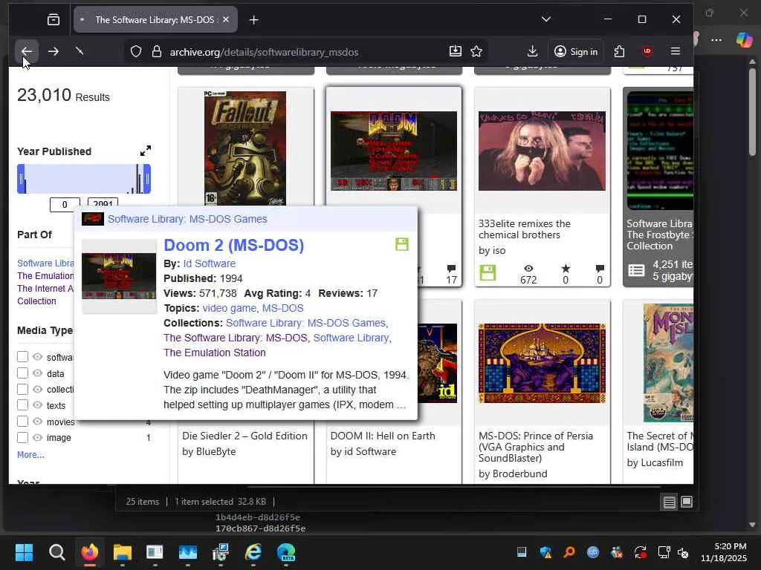Hide data results with eye icon

37,373
